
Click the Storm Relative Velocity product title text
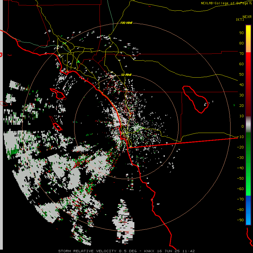(87, 251)
